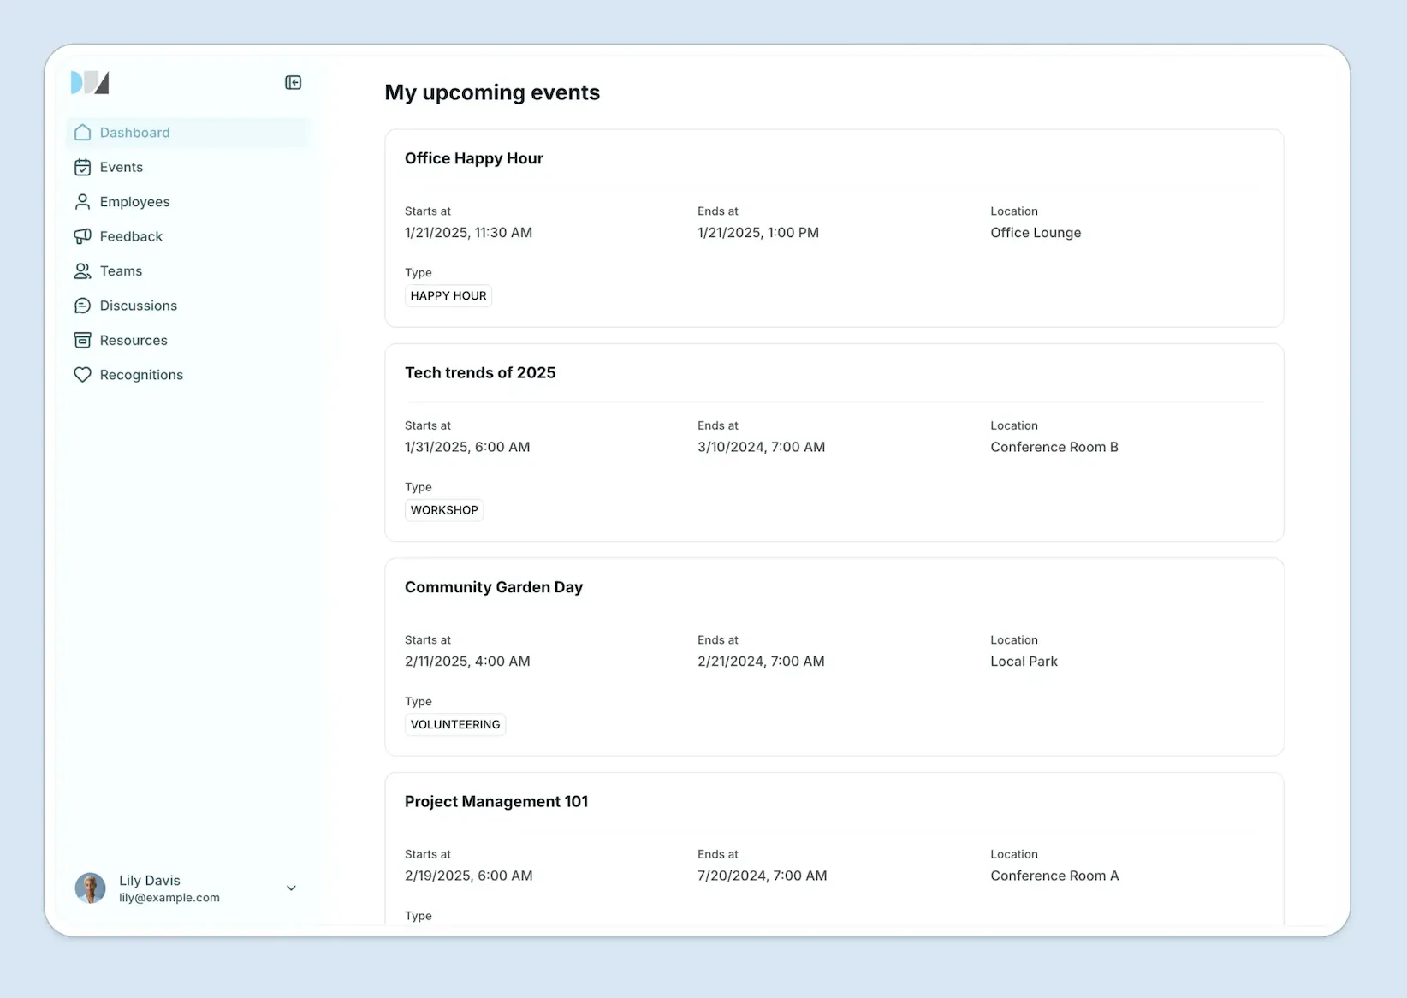Click end time 2/21/2024, 7:00 AM
Image resolution: width=1407 pixels, height=998 pixels.
(x=761, y=662)
